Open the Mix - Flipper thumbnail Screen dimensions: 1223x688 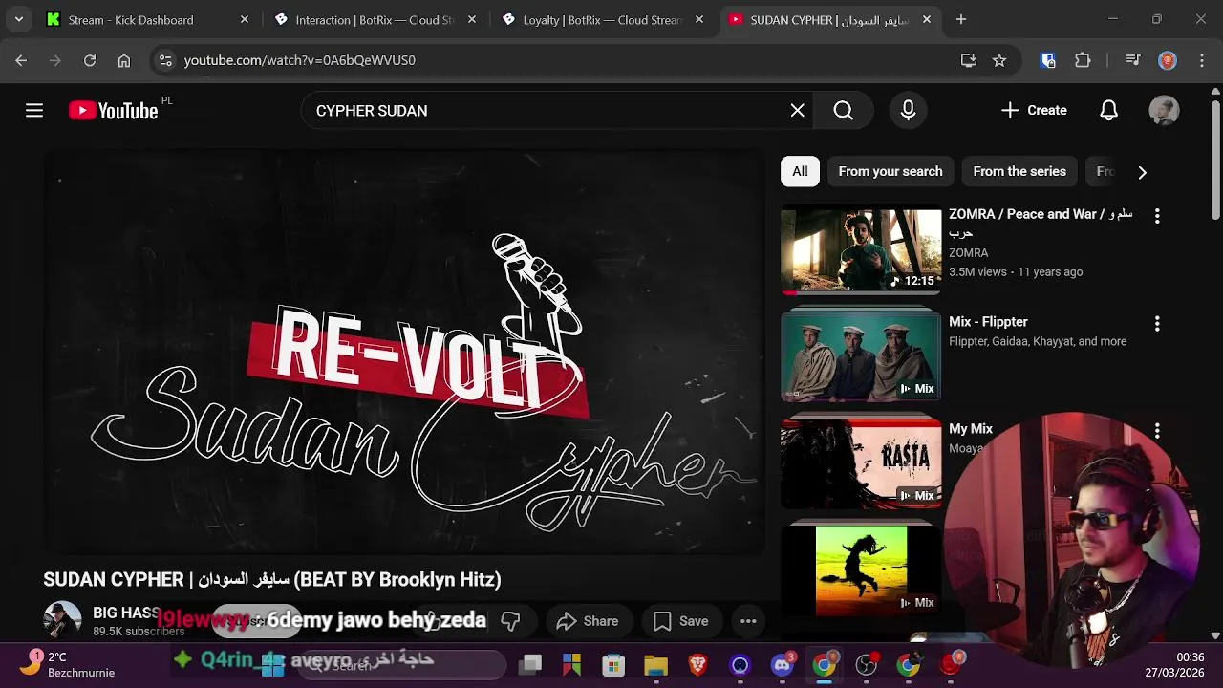(861, 355)
